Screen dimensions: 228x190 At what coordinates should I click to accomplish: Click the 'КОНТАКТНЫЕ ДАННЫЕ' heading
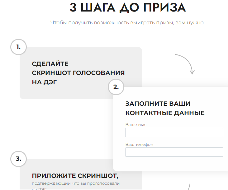click(x=165, y=113)
